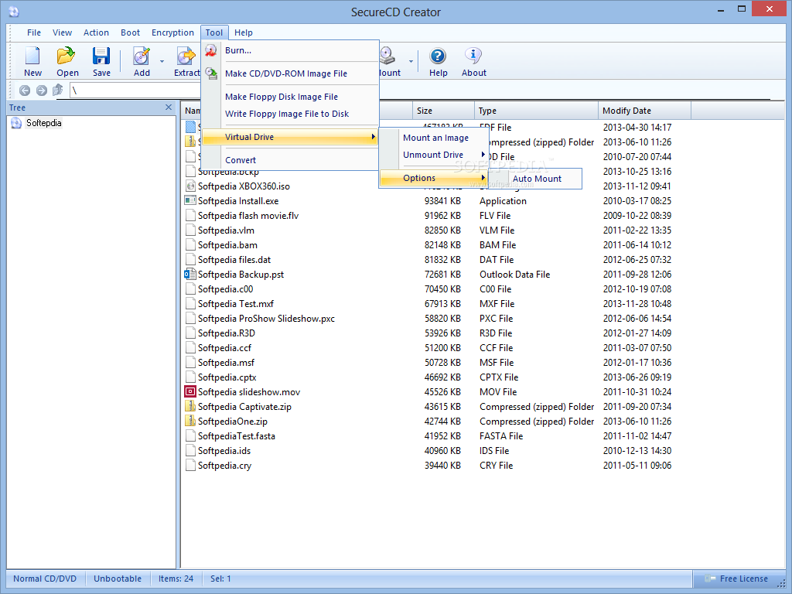792x594 pixels.
Task: Sort by the Type column header
Action: 537,111
